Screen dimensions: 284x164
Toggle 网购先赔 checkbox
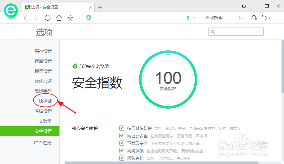[122, 158]
